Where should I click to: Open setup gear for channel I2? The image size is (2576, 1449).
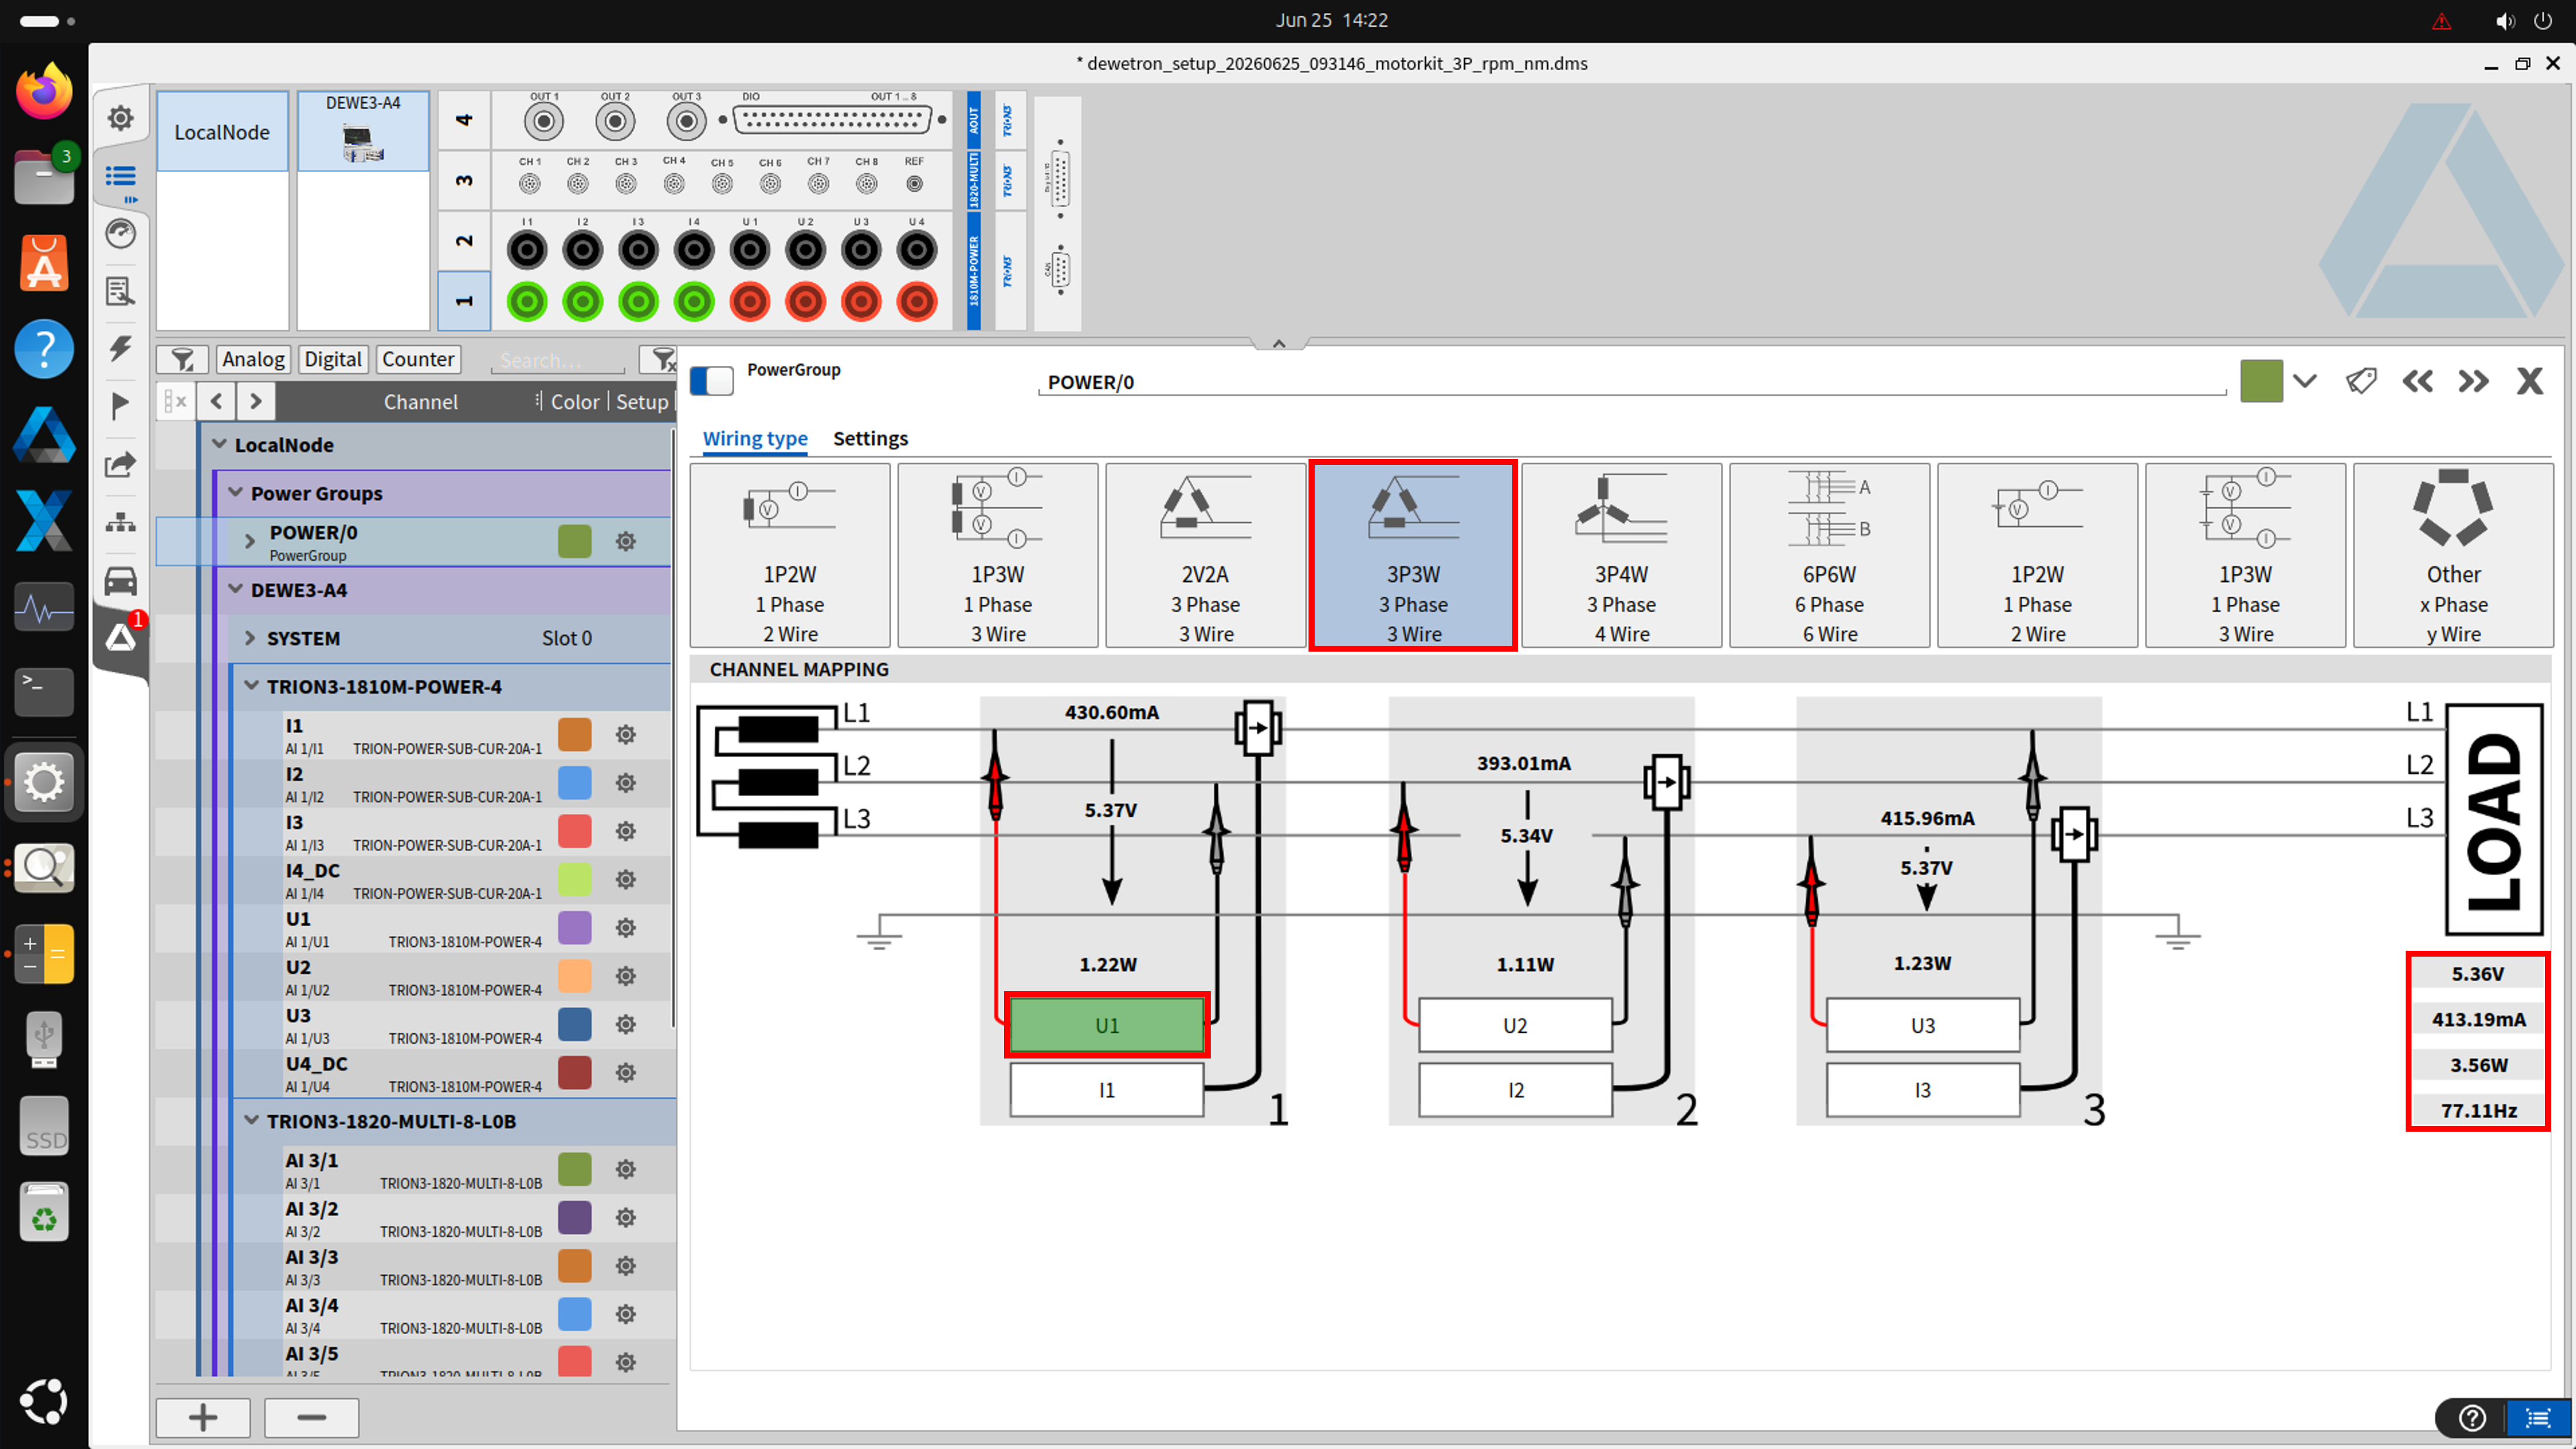click(626, 782)
